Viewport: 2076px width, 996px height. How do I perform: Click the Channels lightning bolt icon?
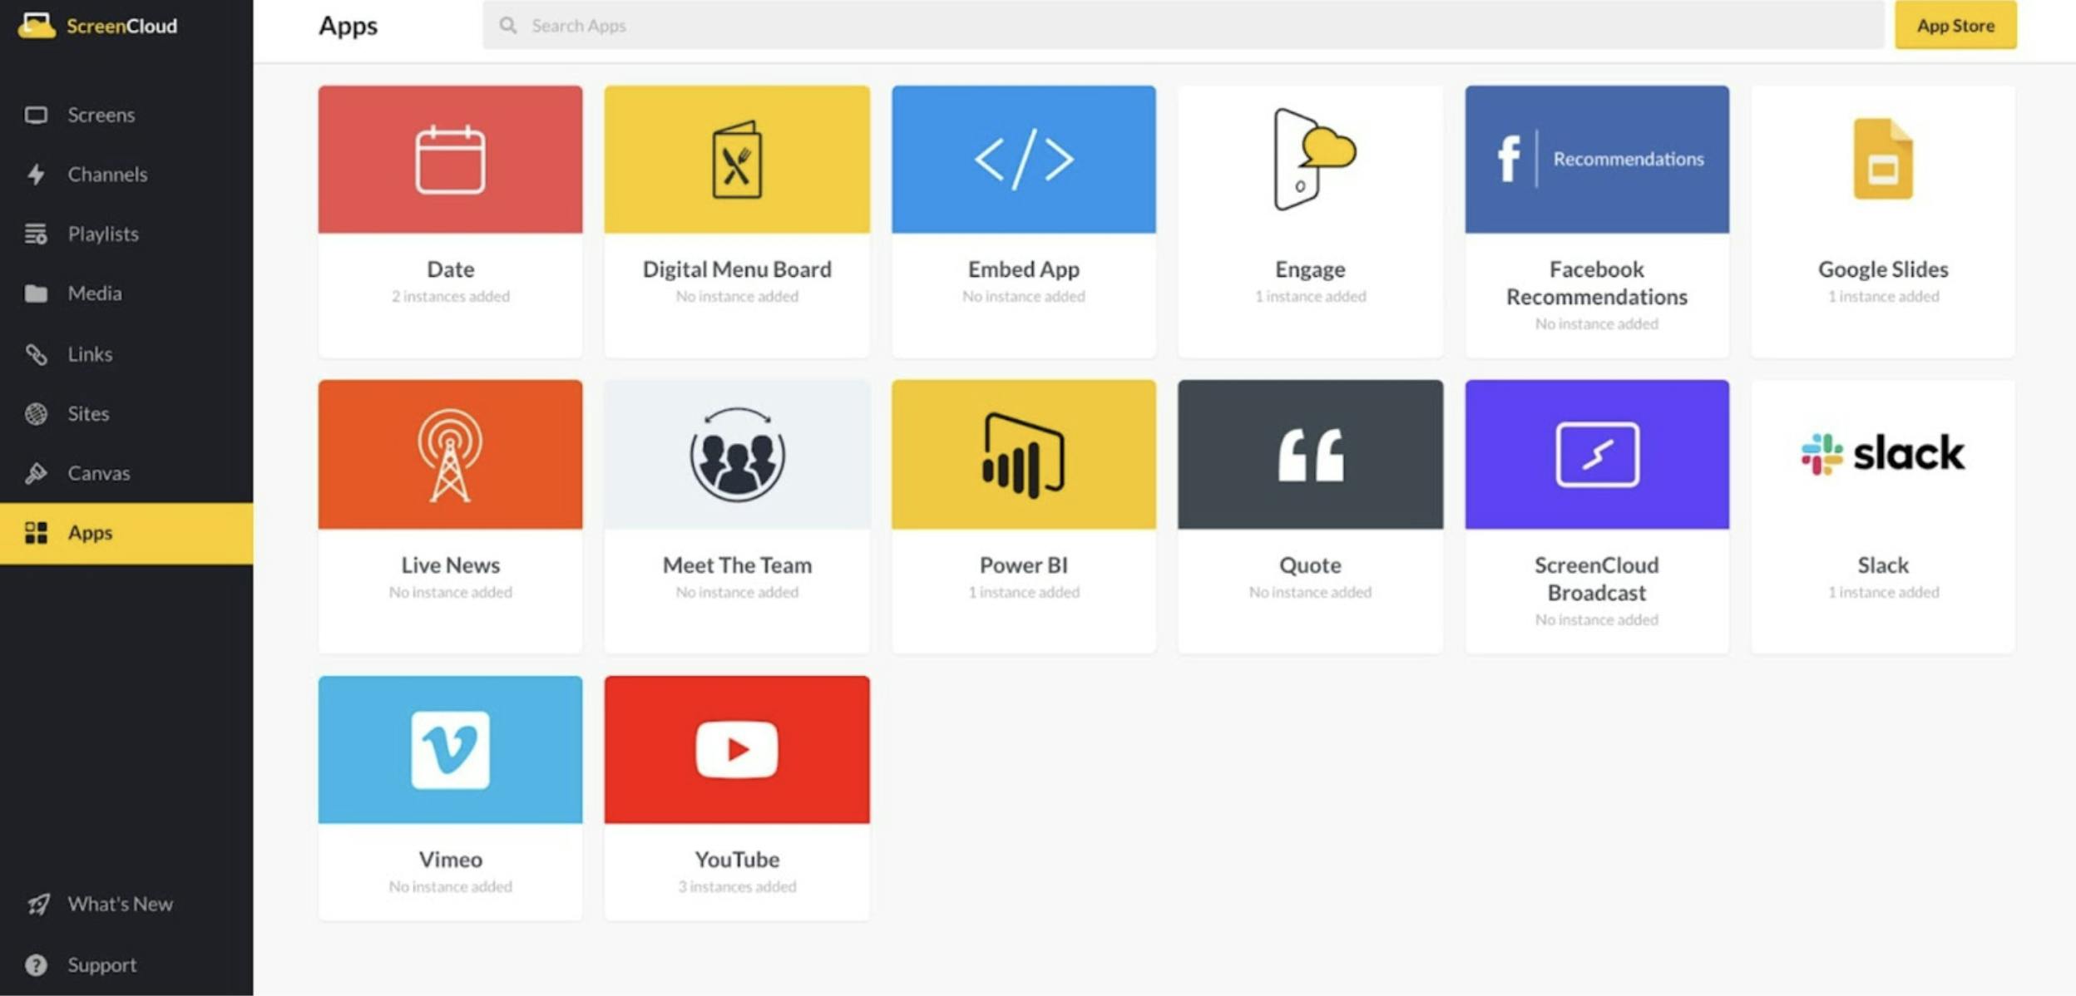point(36,175)
